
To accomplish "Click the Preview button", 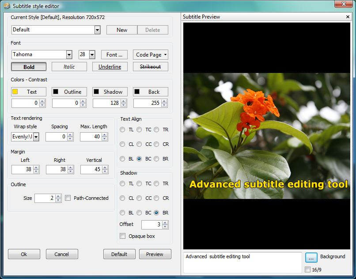I will (155, 254).
